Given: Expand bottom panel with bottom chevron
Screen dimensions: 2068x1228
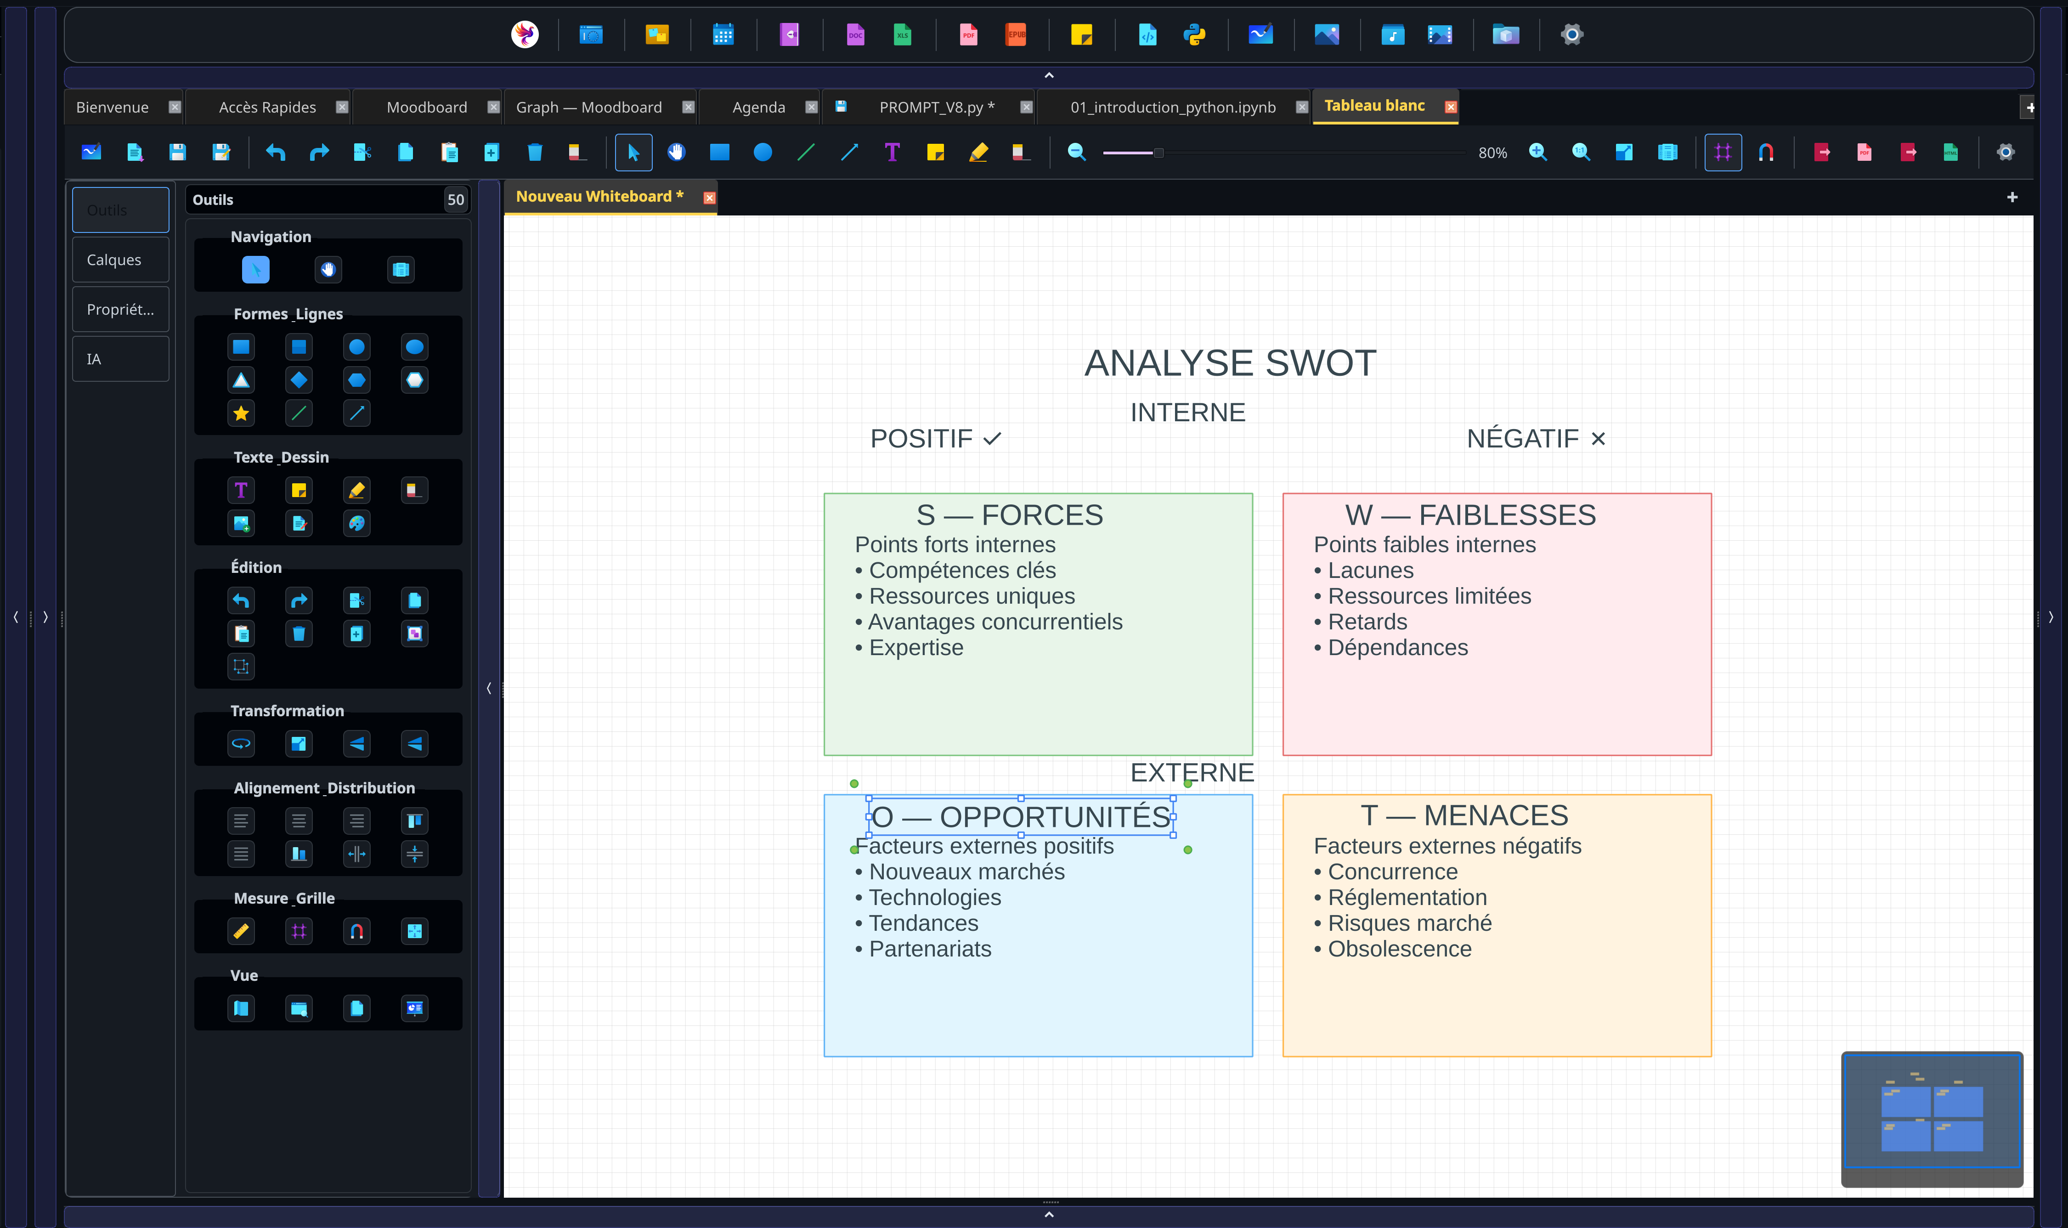Looking at the screenshot, I should coord(1049,1215).
